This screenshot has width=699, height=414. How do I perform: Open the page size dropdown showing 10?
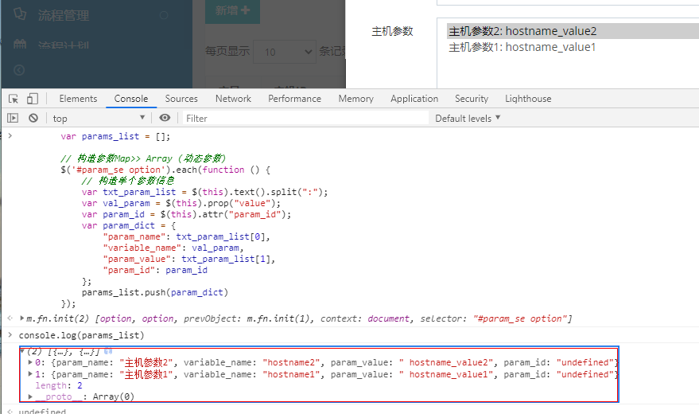coord(285,52)
